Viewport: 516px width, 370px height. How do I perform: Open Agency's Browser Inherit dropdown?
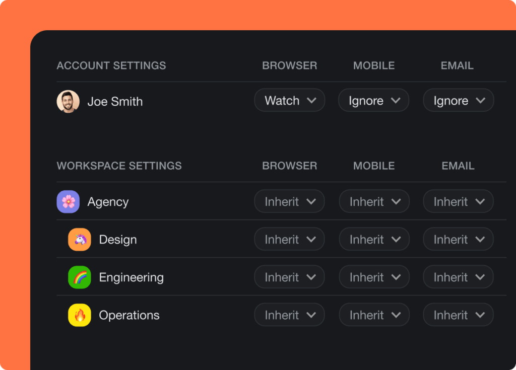[x=289, y=201]
